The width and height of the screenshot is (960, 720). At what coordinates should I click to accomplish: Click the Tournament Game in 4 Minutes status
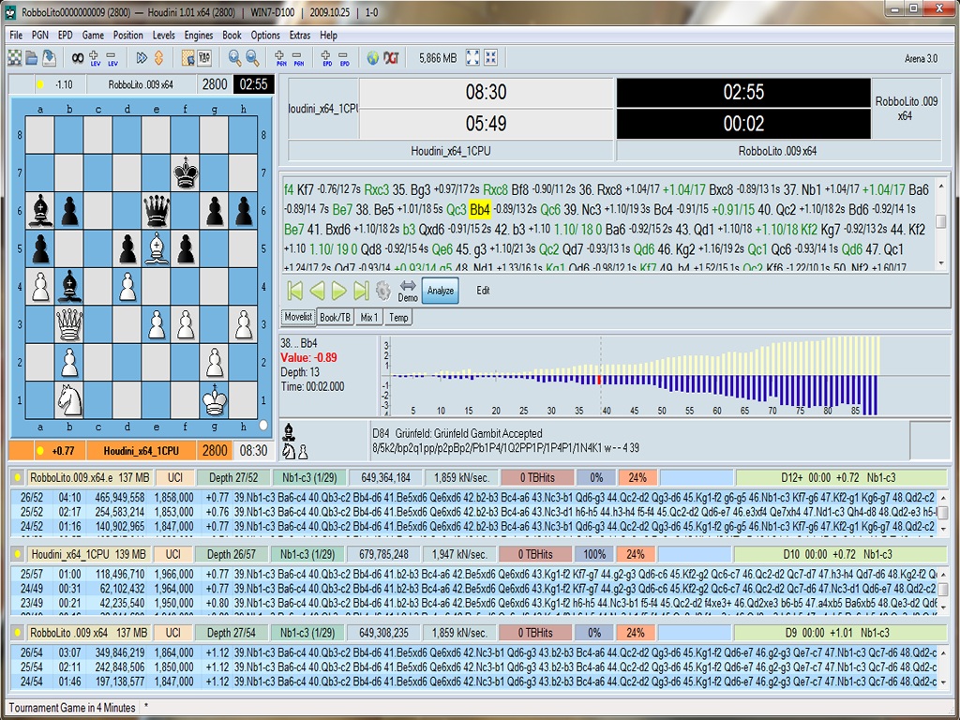click(x=72, y=708)
